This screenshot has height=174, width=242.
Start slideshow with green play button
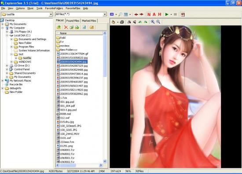(167, 14)
